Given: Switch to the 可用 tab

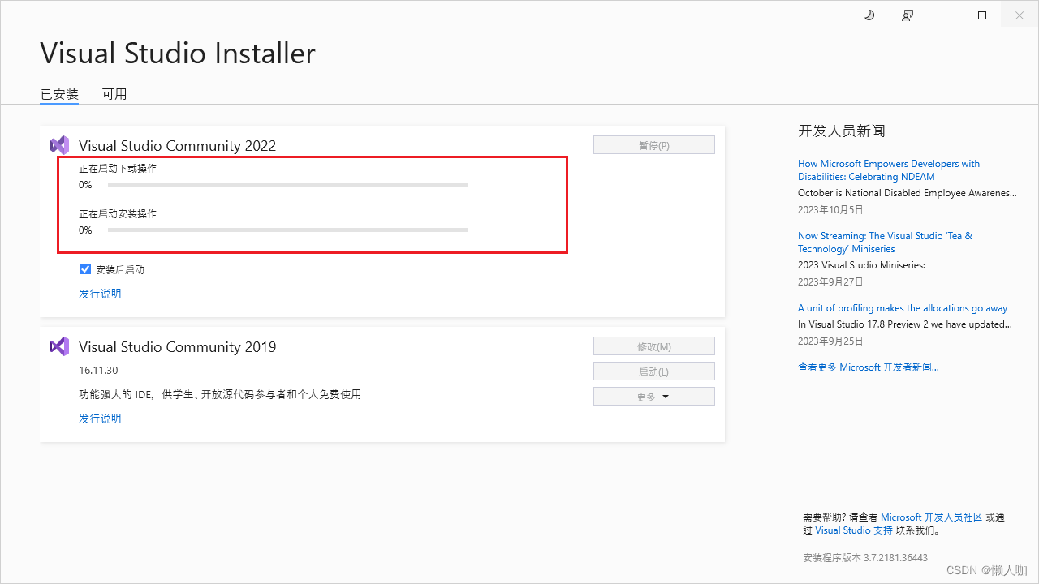Looking at the screenshot, I should [x=114, y=94].
